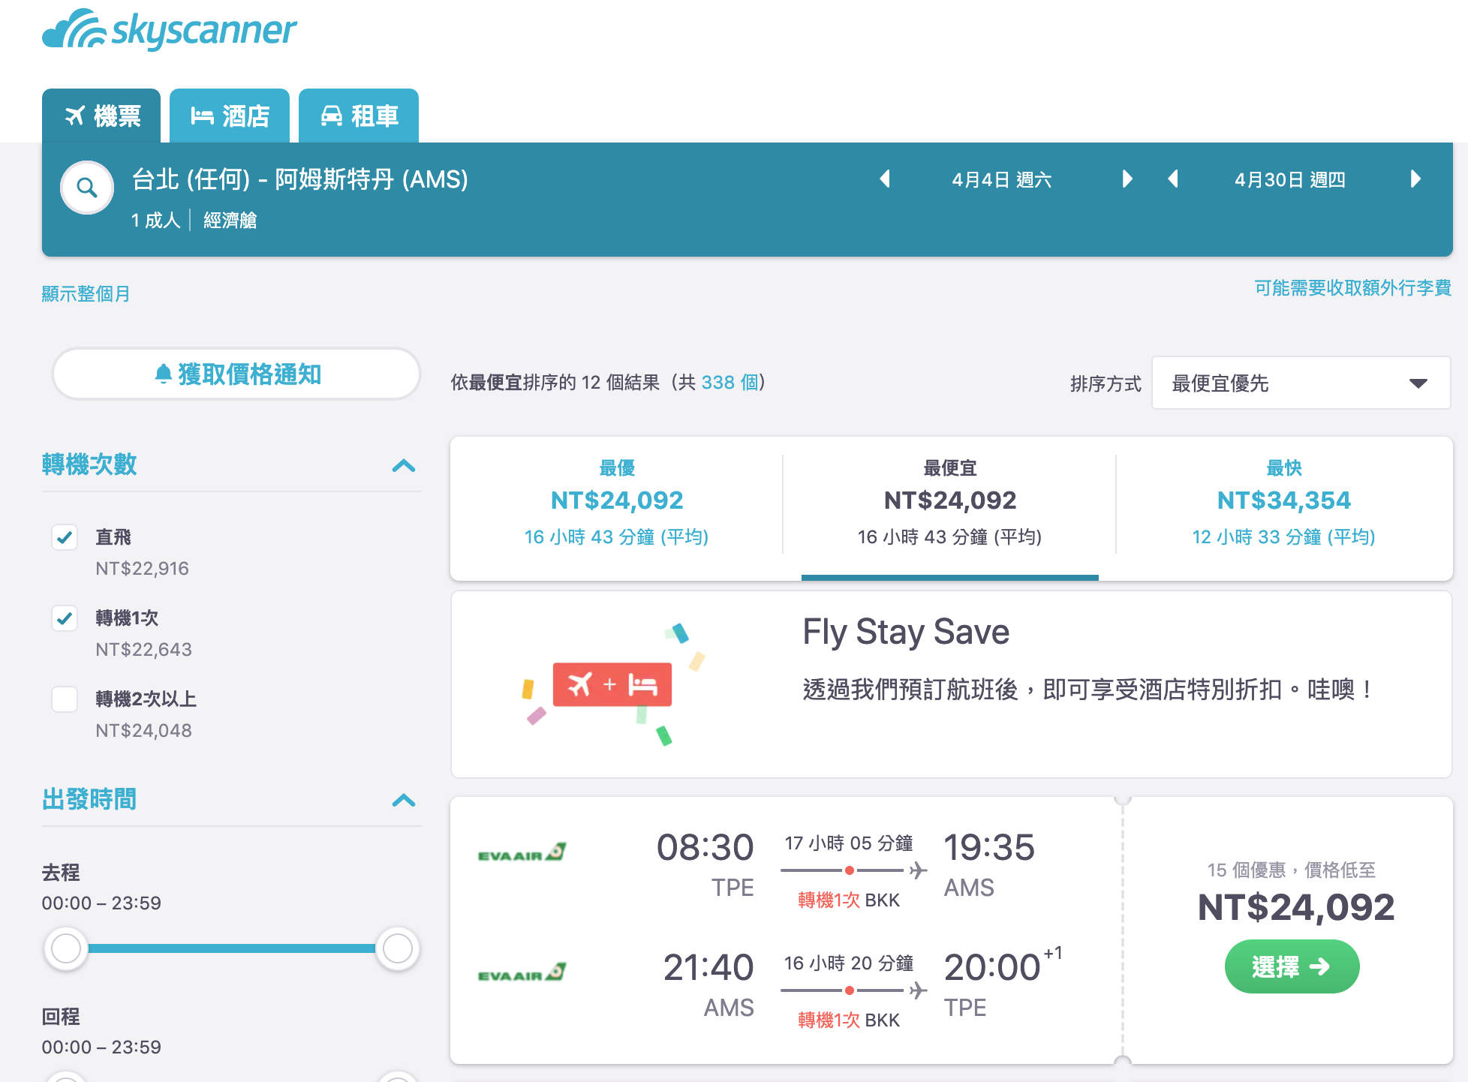1468x1082 pixels.
Task: Click 338 個 total results link
Action: click(729, 383)
